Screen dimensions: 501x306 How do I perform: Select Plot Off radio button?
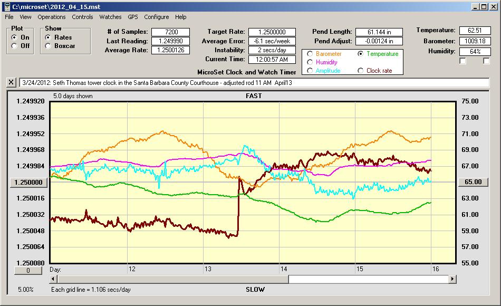tap(14, 46)
